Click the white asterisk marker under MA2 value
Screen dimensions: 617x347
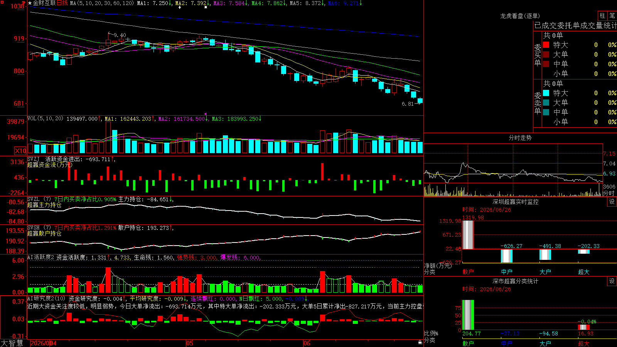(206, 7)
